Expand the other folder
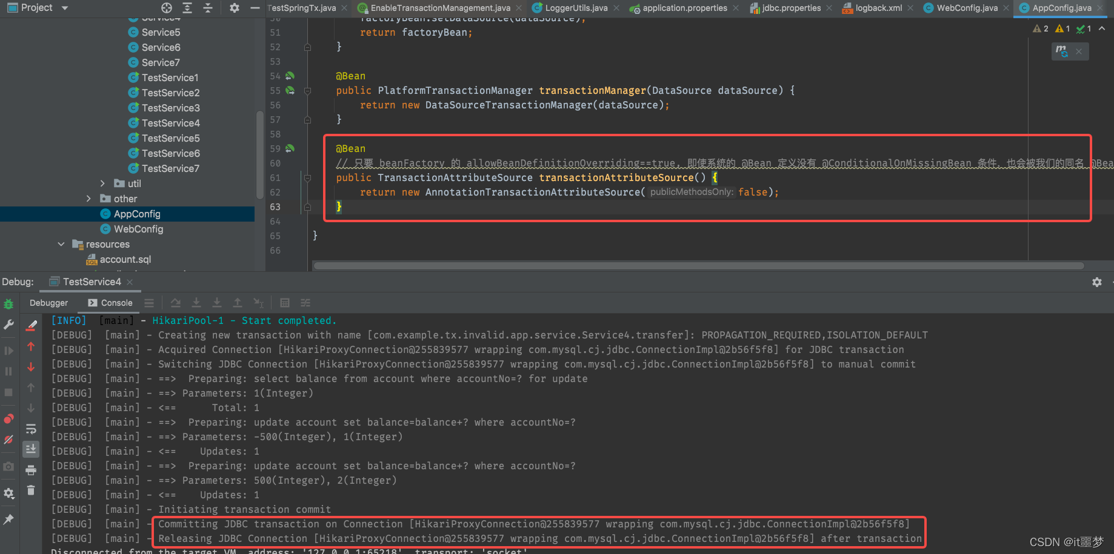 pos(88,199)
